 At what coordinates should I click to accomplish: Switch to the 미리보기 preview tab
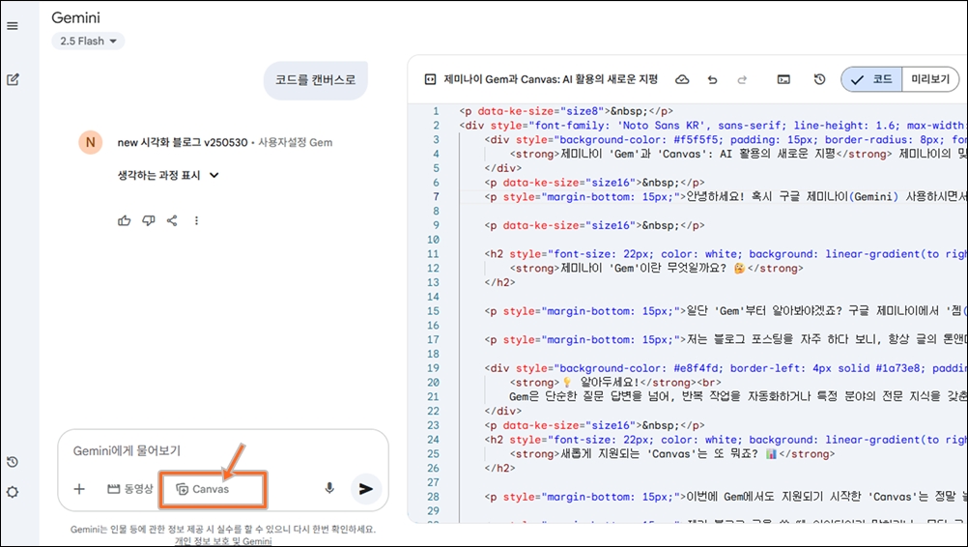click(930, 79)
